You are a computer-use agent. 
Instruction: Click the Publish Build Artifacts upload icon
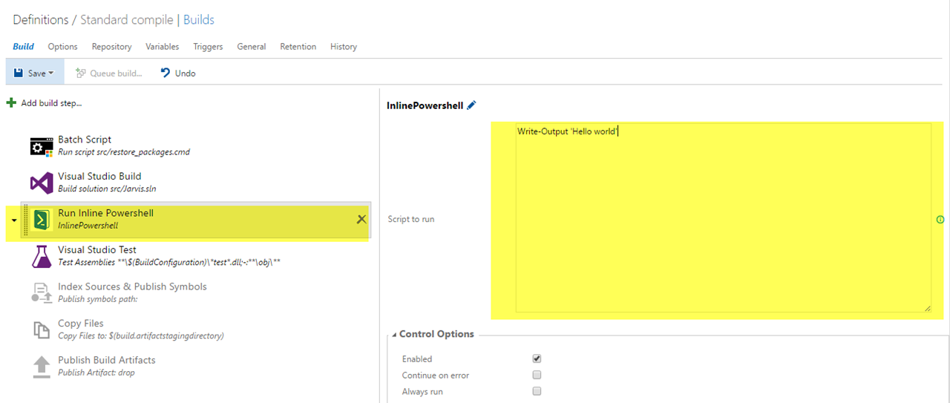[x=42, y=367]
